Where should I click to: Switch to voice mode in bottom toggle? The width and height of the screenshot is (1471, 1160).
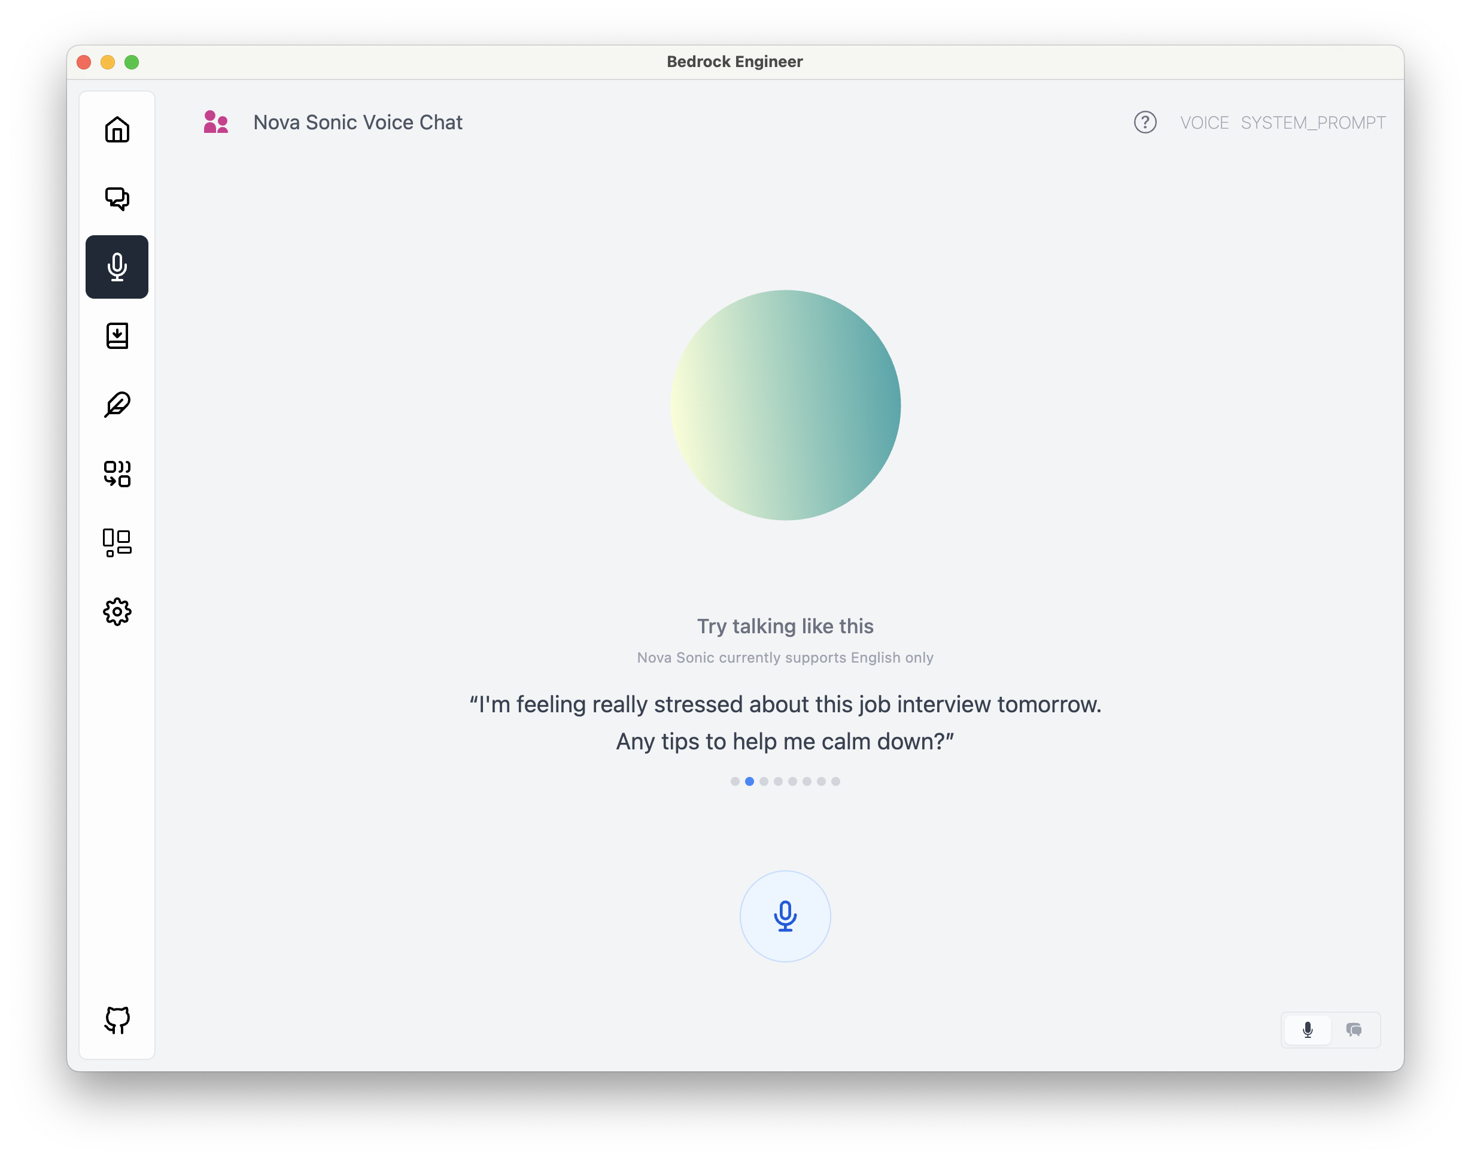(x=1308, y=1030)
